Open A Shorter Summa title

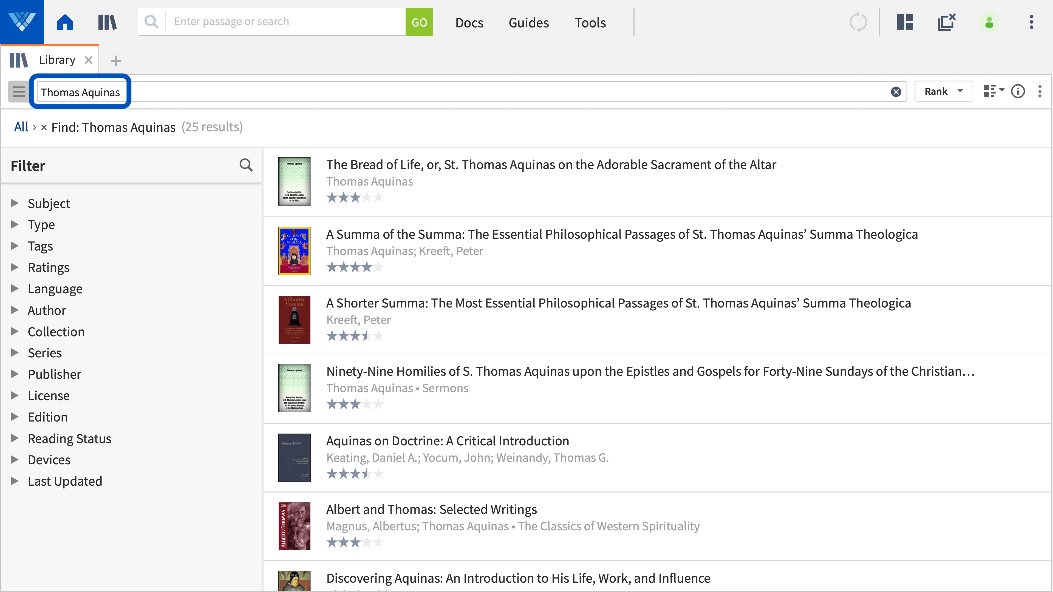[x=618, y=303]
